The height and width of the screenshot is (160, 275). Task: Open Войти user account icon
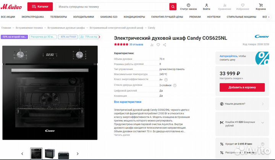(206, 5)
